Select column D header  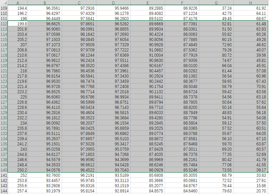[x=113, y=2]
